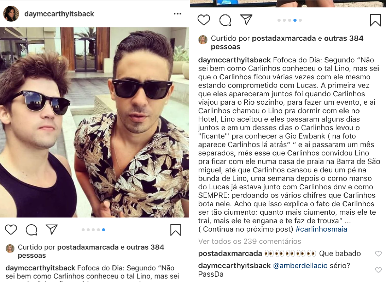Open postadaxmarcada in right liked-by line
The width and height of the screenshot is (386, 282).
(x=284, y=38)
